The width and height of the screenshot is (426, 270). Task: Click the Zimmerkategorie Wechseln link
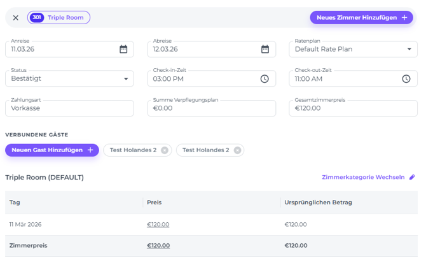[x=363, y=178]
